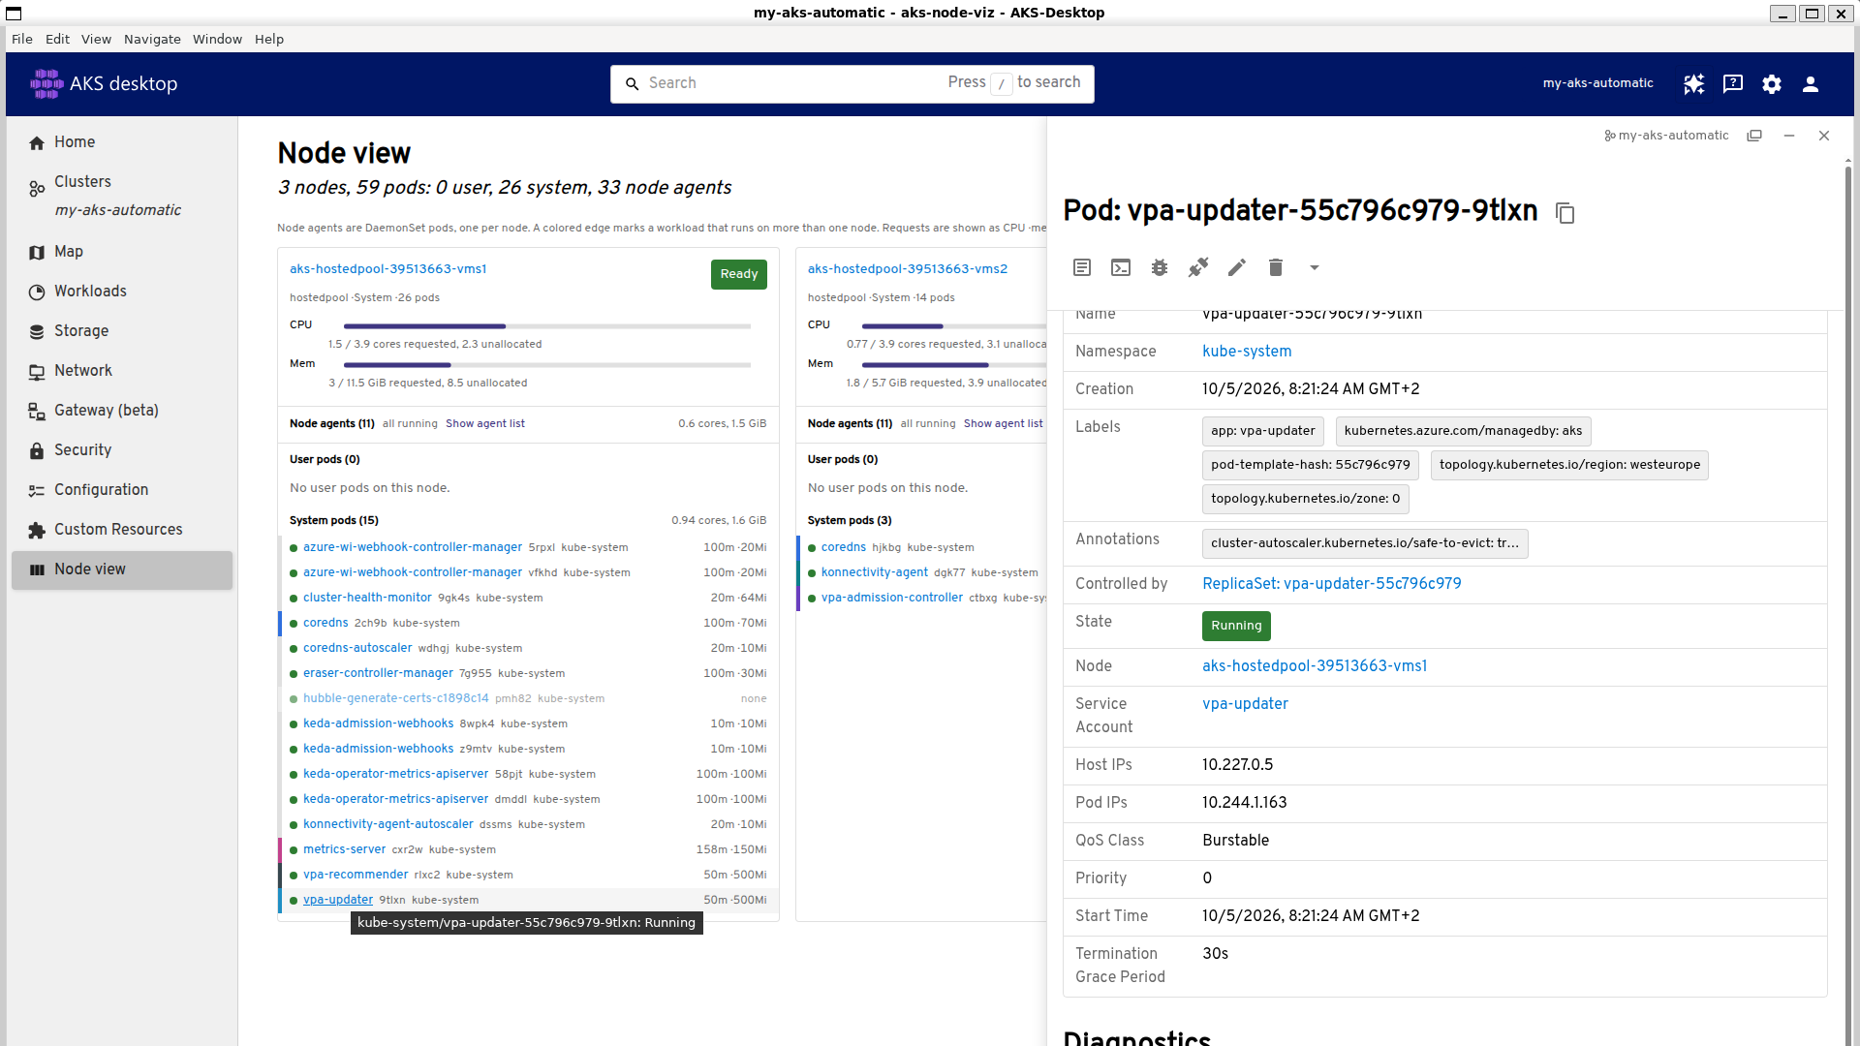Open the AI assistant sparkle icon
This screenshot has height=1046, width=1860.
[1693, 84]
